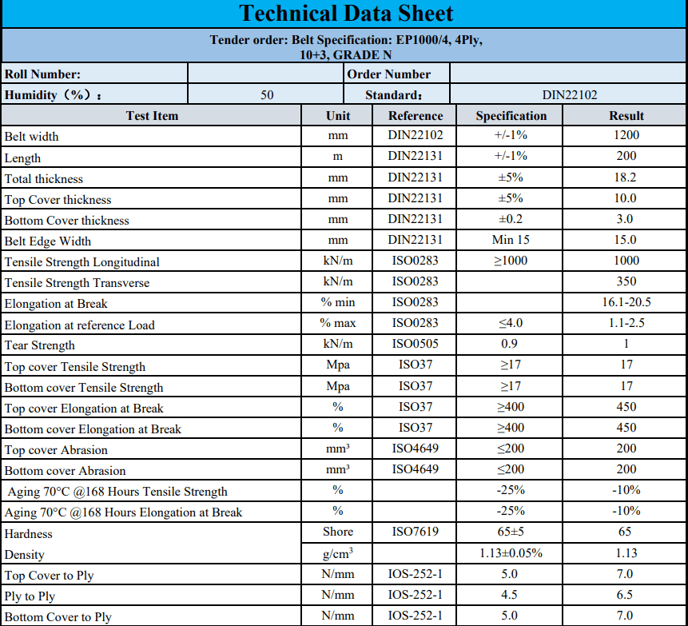Click the Reference column header
This screenshot has width=688, height=626.
click(416, 116)
